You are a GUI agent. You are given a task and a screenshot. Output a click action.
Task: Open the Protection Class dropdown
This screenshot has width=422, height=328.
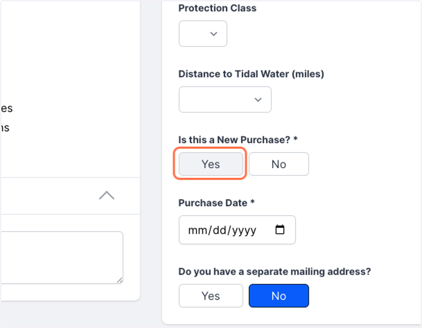(x=203, y=34)
